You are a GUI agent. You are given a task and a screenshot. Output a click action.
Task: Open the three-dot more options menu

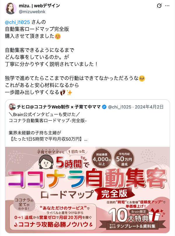pyautogui.click(x=167, y=6)
